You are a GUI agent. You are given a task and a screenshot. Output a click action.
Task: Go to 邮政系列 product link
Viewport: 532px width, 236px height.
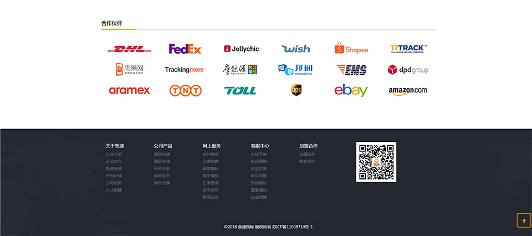[x=162, y=176]
